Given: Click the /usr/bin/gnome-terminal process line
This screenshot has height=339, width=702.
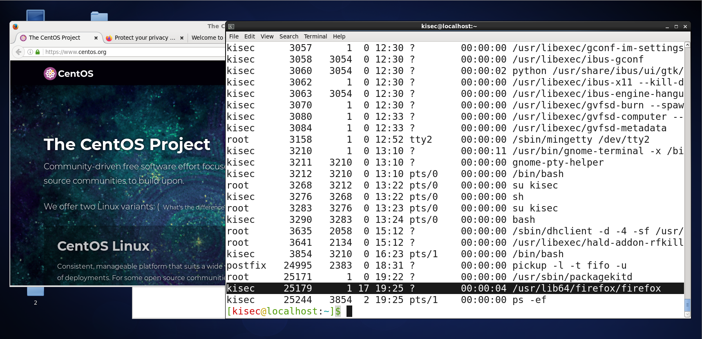Looking at the screenshot, I should (x=455, y=151).
